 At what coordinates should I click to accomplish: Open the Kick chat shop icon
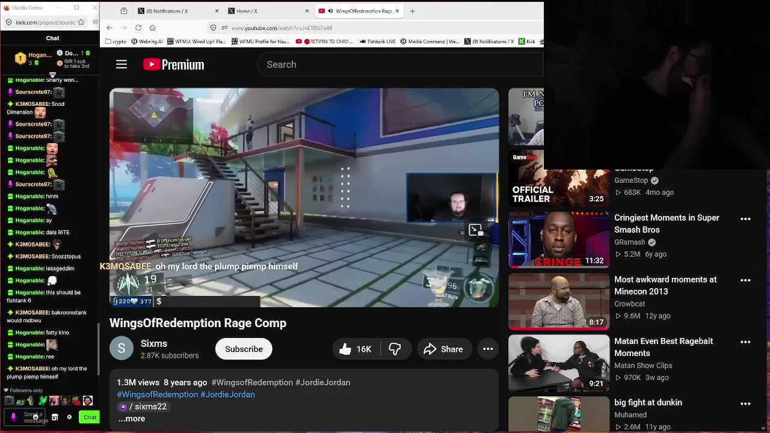point(55,417)
